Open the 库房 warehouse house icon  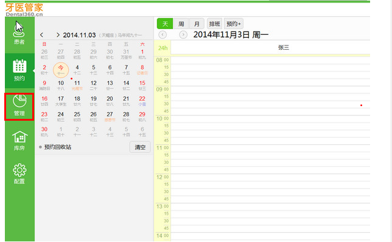click(19, 141)
